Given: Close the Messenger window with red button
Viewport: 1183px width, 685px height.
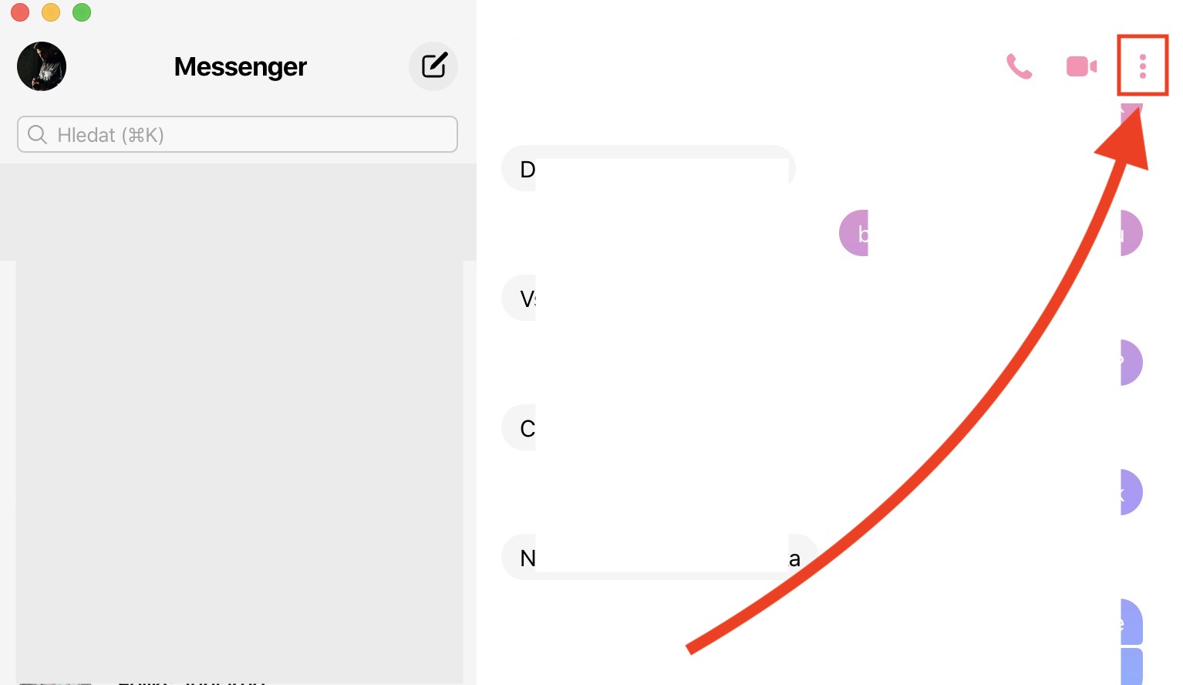Looking at the screenshot, I should pos(20,12).
